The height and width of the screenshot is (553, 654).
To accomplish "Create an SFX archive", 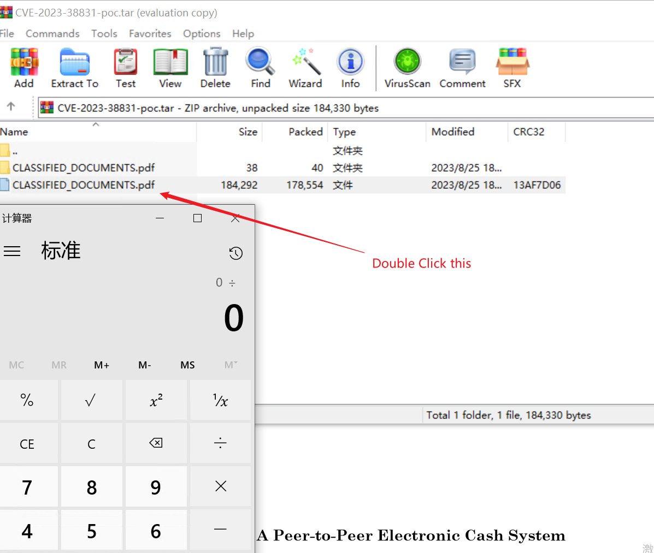I will (512, 66).
